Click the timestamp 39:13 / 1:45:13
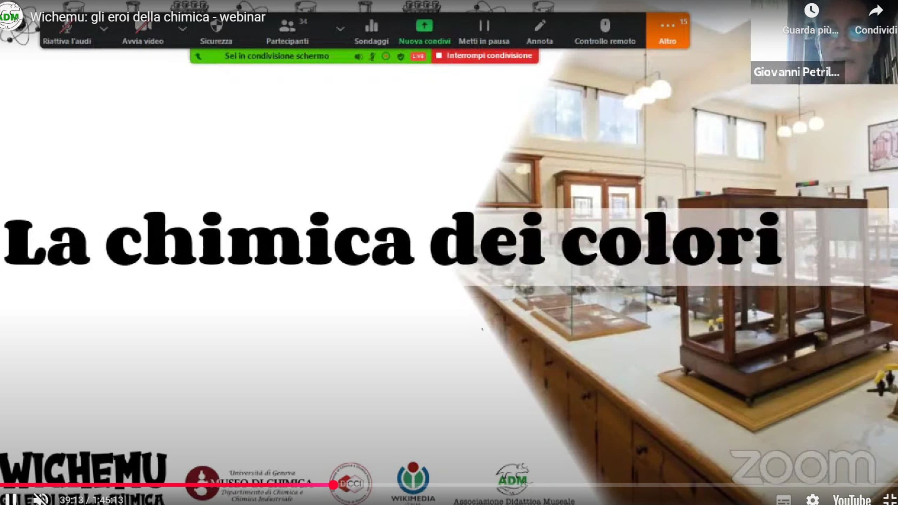 coord(91,499)
